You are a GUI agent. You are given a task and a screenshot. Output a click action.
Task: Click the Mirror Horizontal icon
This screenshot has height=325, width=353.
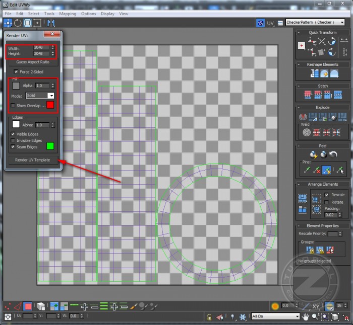pos(51,23)
